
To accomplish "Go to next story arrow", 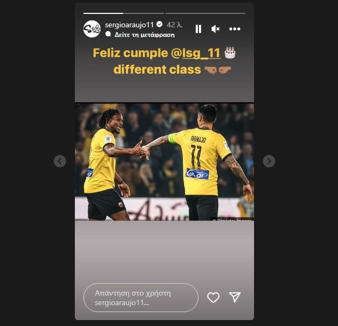I will tap(269, 161).
